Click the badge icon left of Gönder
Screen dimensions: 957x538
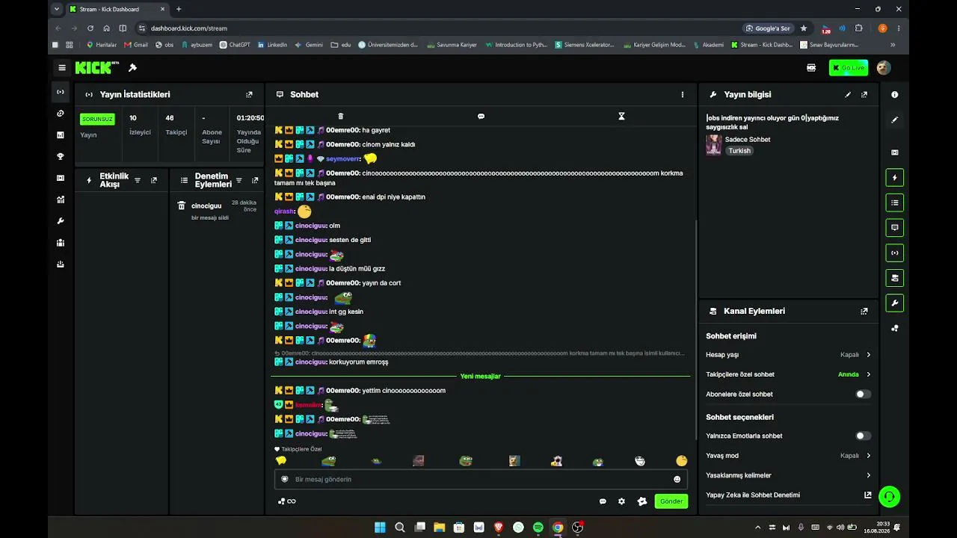coord(641,501)
